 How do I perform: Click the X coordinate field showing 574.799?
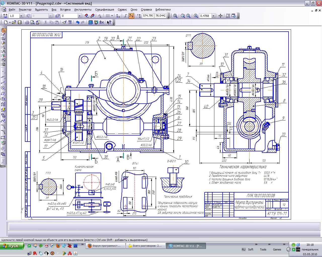coord(148,16)
